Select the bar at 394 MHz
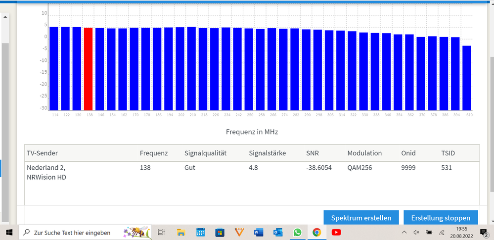 [455, 73]
